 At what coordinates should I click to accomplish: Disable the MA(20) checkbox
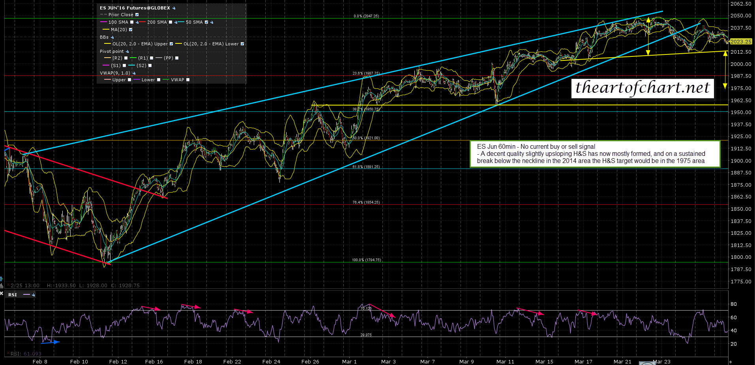point(131,30)
